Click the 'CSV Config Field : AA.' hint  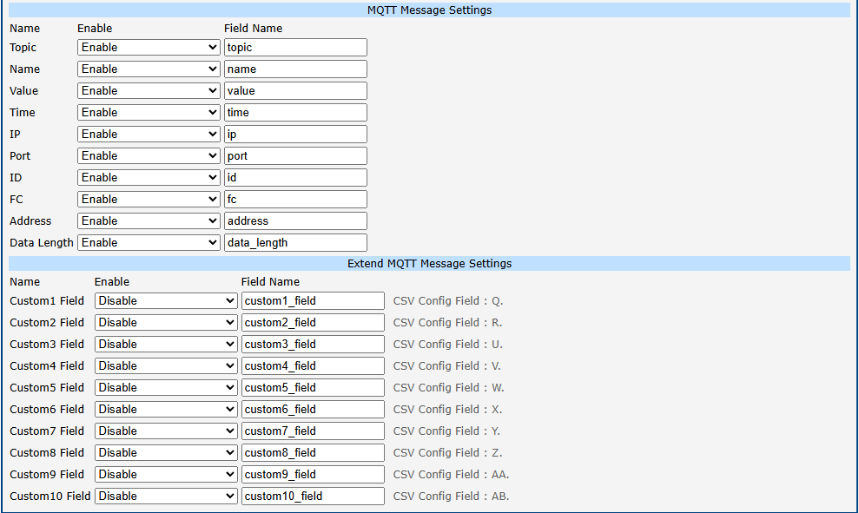tap(451, 475)
